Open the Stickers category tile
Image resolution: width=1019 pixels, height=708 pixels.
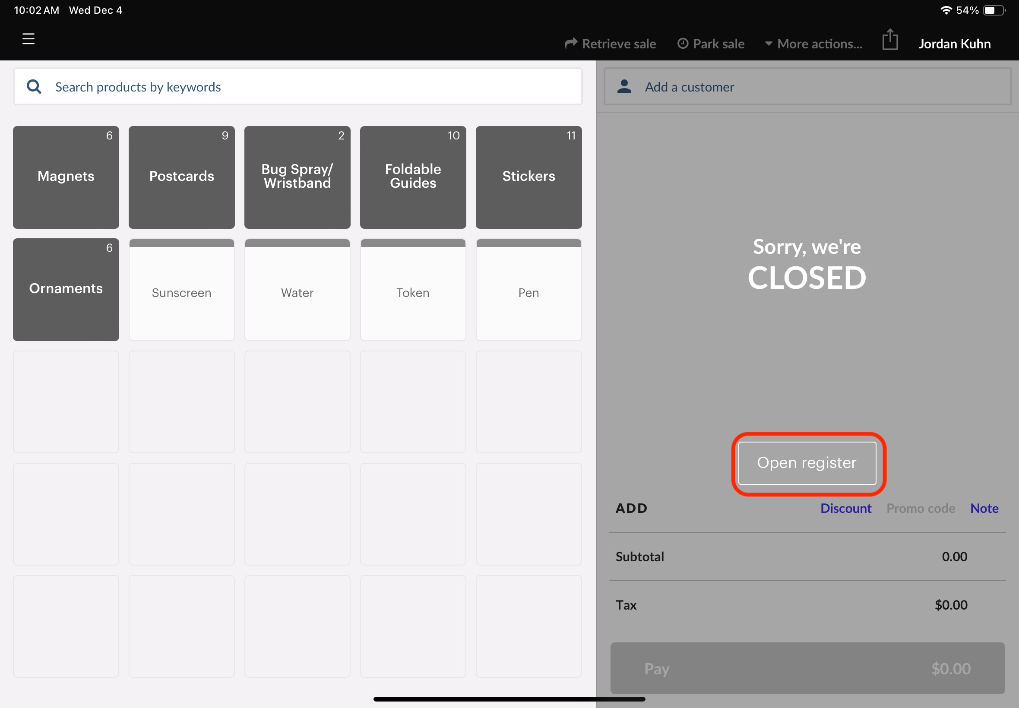(529, 177)
